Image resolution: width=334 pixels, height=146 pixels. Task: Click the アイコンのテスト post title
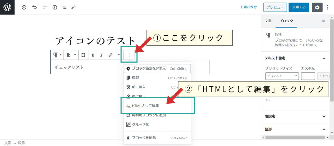(x=96, y=41)
